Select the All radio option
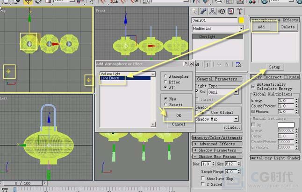Viewport: 302px width, 192px height. (165, 87)
